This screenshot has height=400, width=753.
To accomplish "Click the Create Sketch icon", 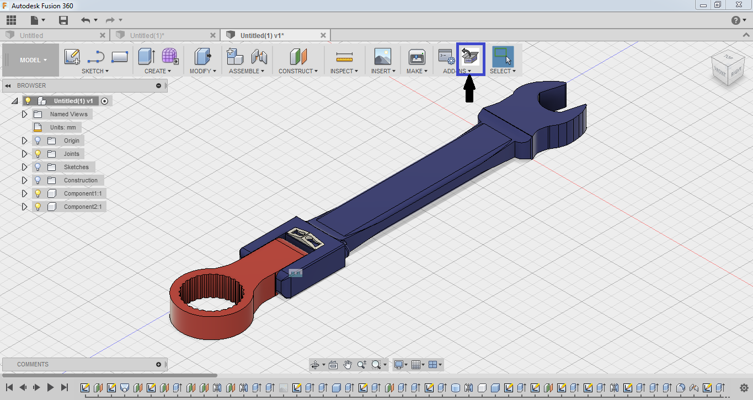I will click(x=72, y=57).
